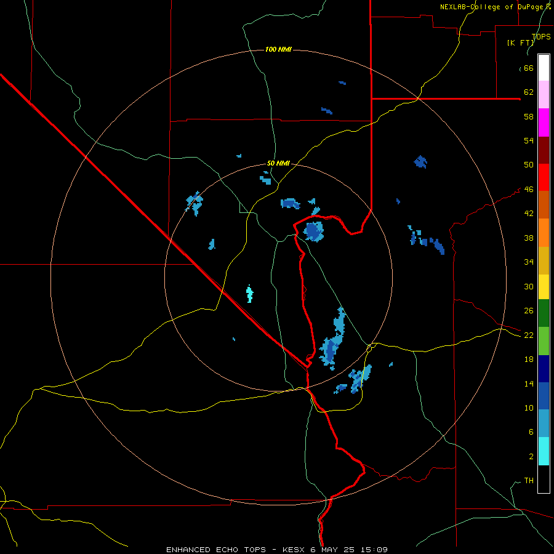
Task: Click the magenta 58 kft legend swatch
Action: (544, 122)
